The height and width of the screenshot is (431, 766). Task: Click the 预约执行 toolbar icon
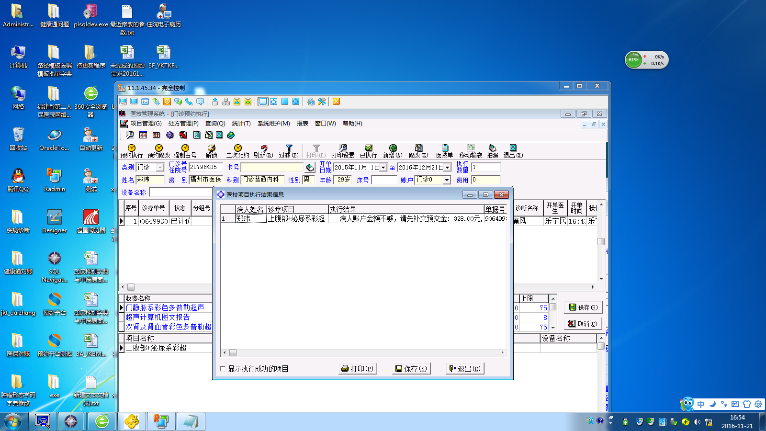coord(131,151)
